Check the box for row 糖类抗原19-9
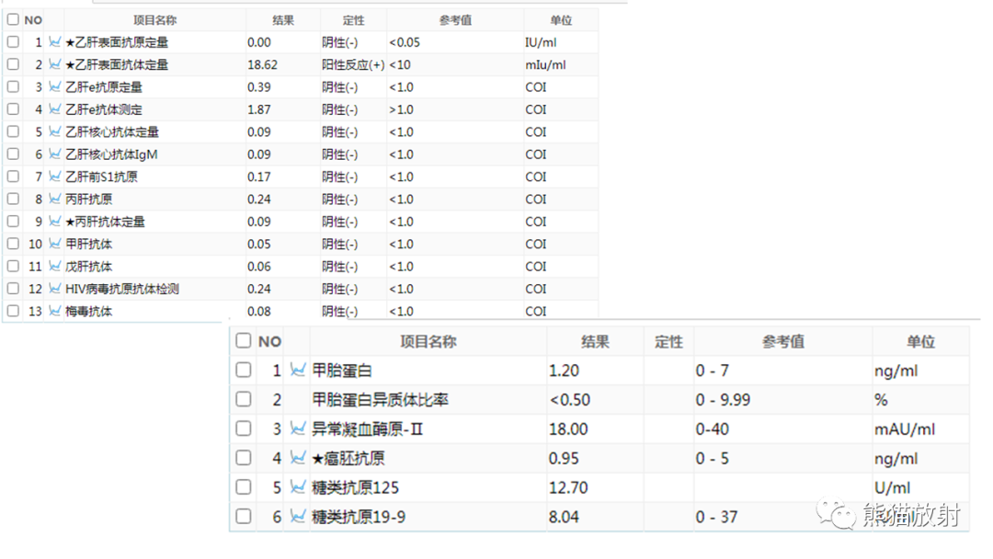The width and height of the screenshot is (993, 559). point(243,517)
